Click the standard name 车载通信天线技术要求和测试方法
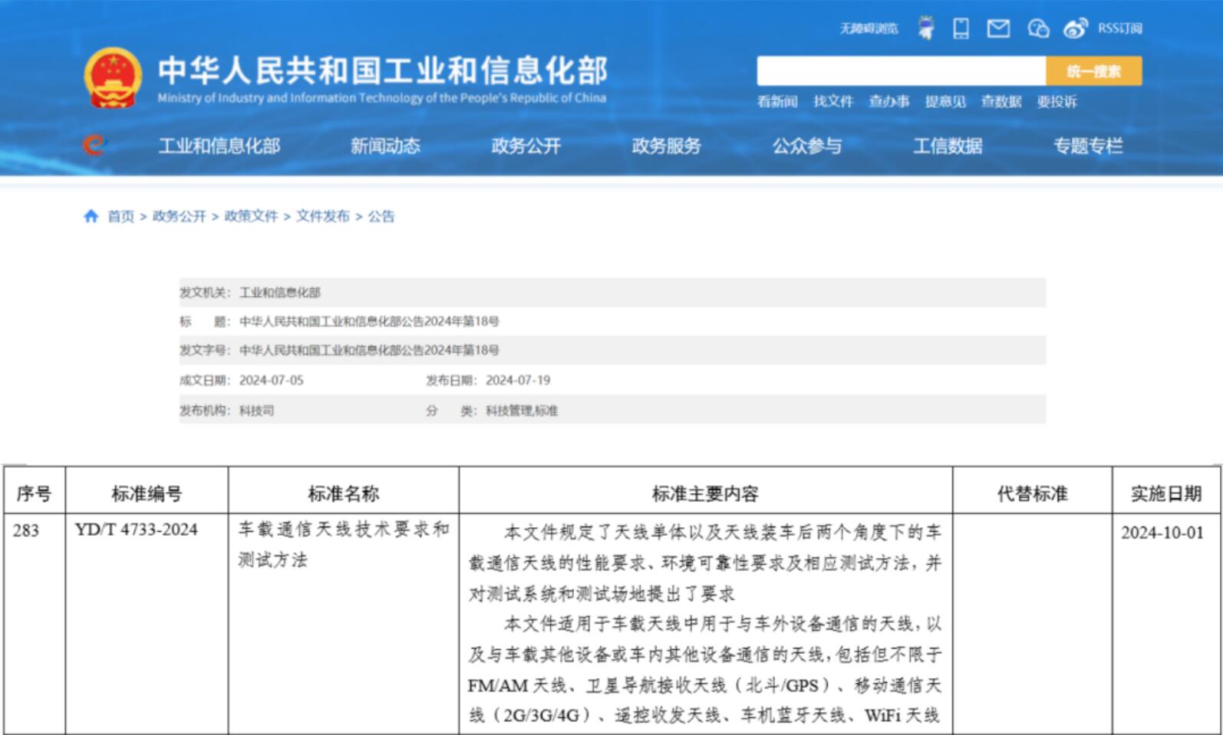Image resolution: width=1223 pixels, height=735 pixels. click(344, 544)
